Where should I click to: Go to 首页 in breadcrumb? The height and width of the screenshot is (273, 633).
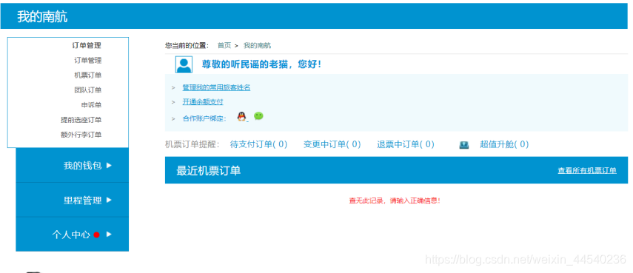pos(224,46)
